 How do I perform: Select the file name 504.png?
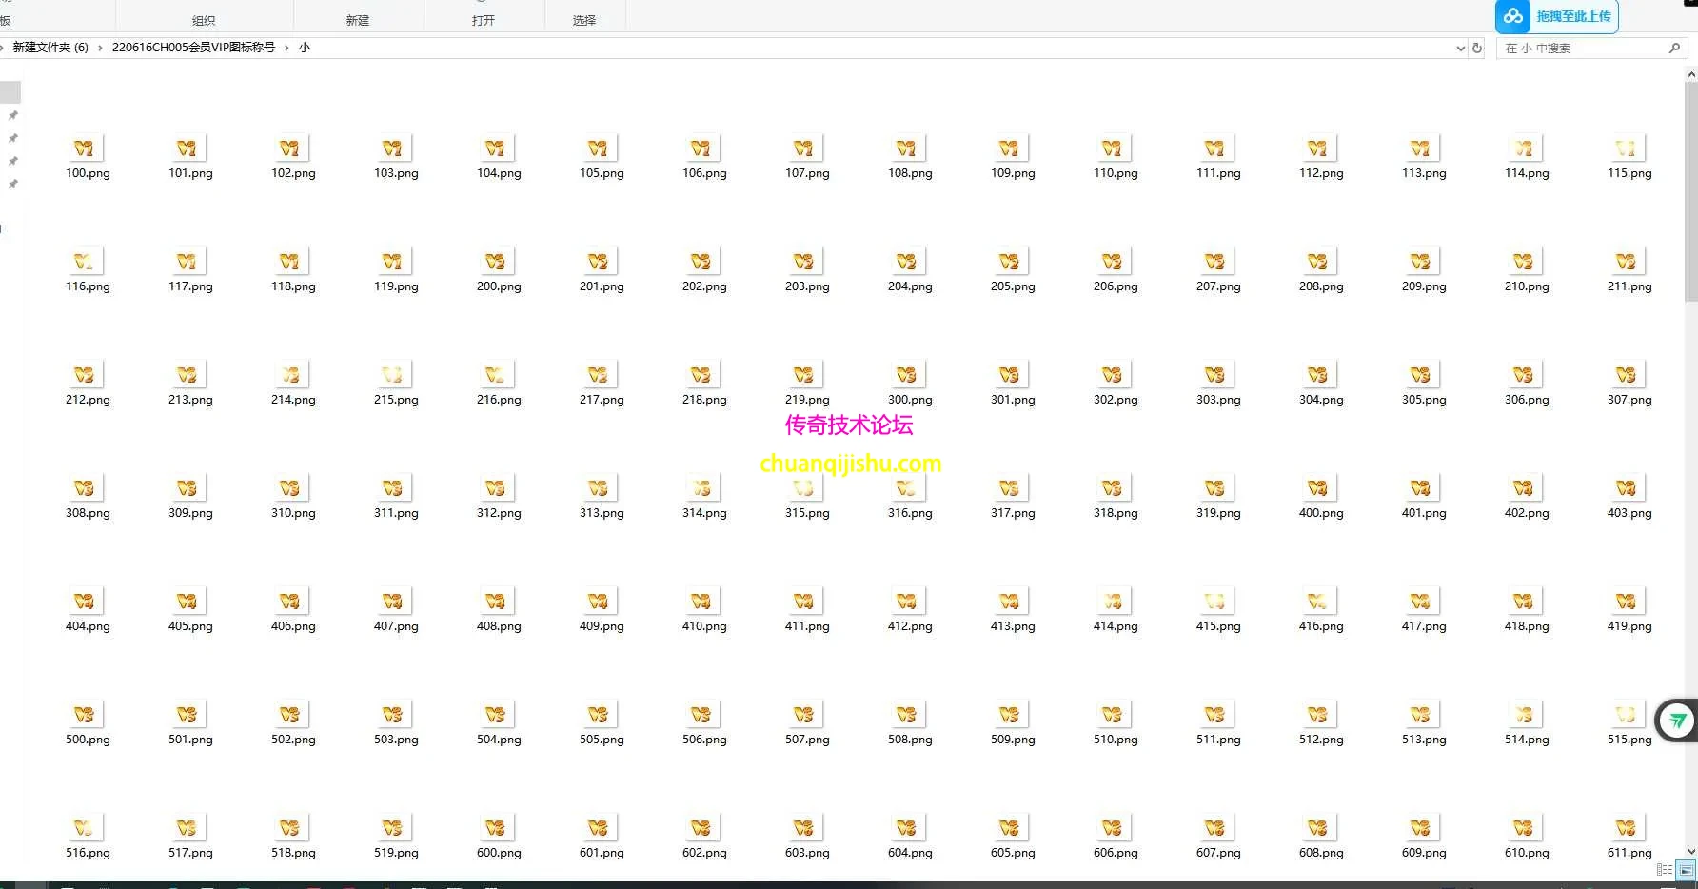[x=499, y=740]
